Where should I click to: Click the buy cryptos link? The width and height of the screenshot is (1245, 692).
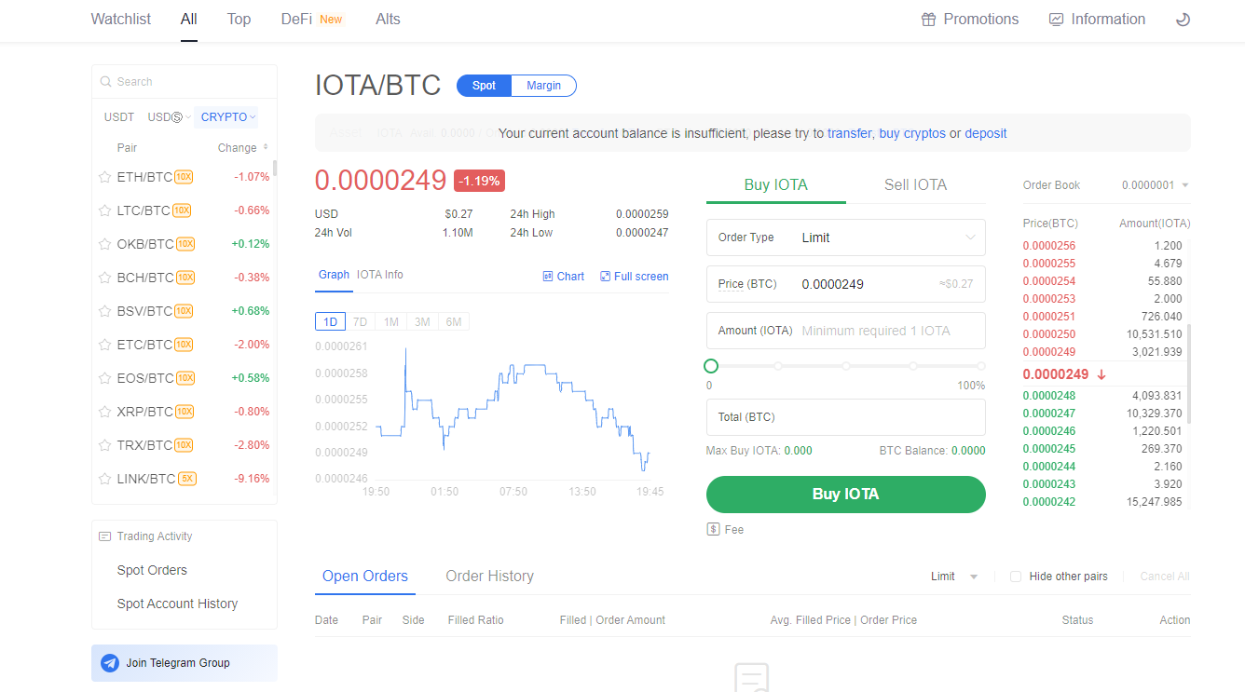pos(912,133)
